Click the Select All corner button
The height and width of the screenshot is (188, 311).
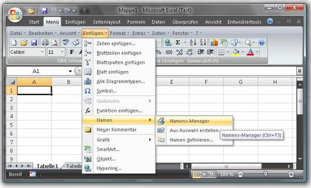tap(12, 82)
